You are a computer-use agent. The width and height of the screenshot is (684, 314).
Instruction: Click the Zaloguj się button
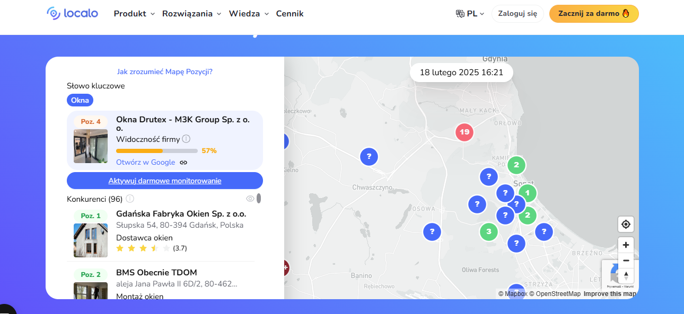(x=518, y=14)
